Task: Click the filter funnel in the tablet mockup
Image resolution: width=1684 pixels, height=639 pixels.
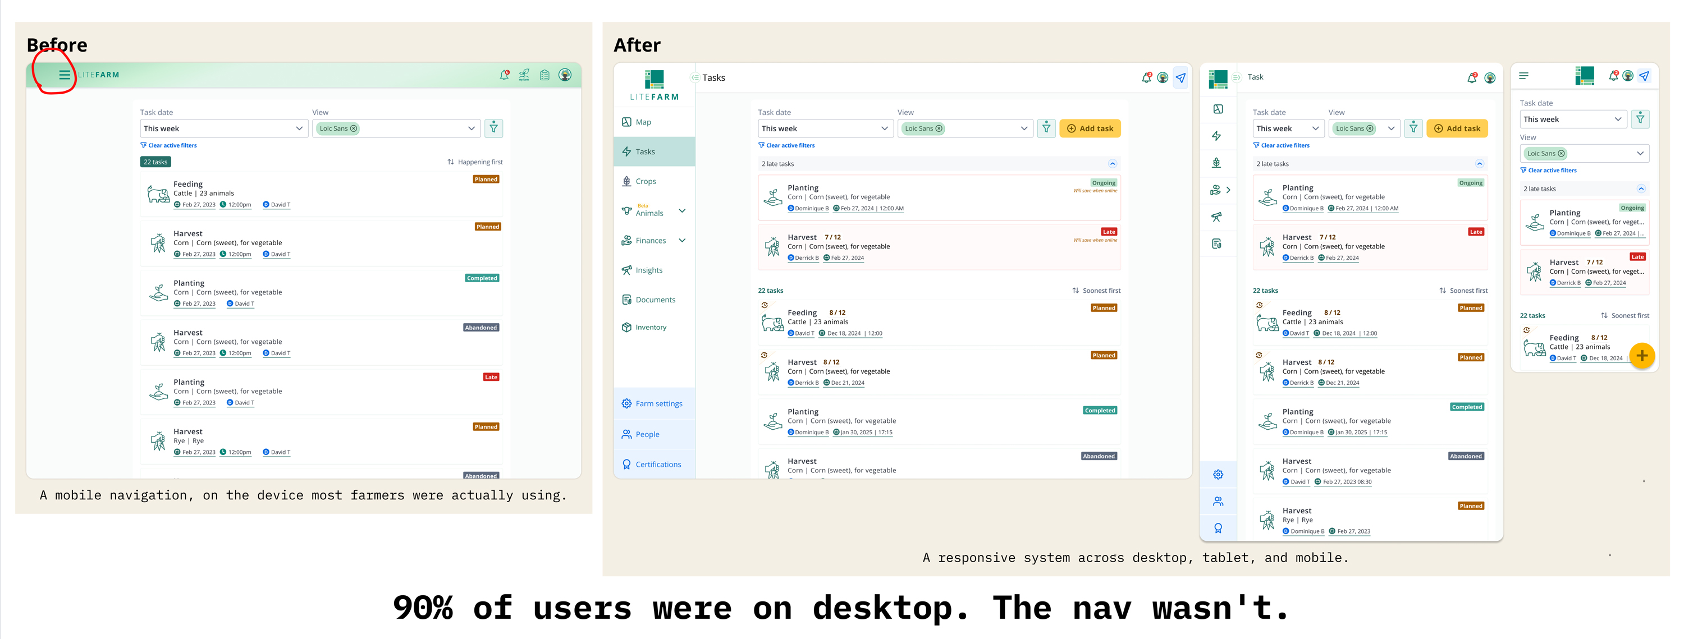Action: pos(1413,128)
